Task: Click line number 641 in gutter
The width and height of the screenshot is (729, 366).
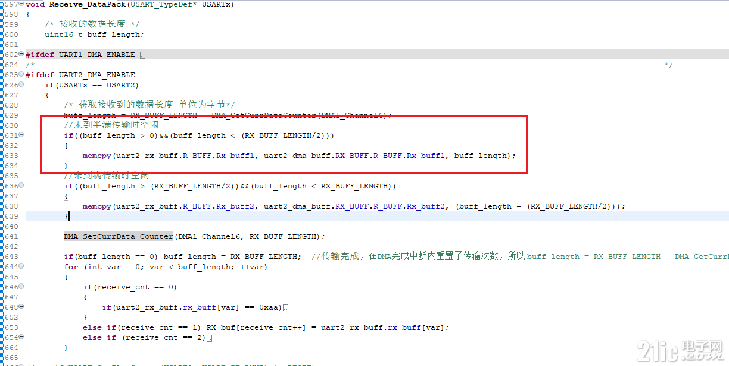Action: [11, 236]
